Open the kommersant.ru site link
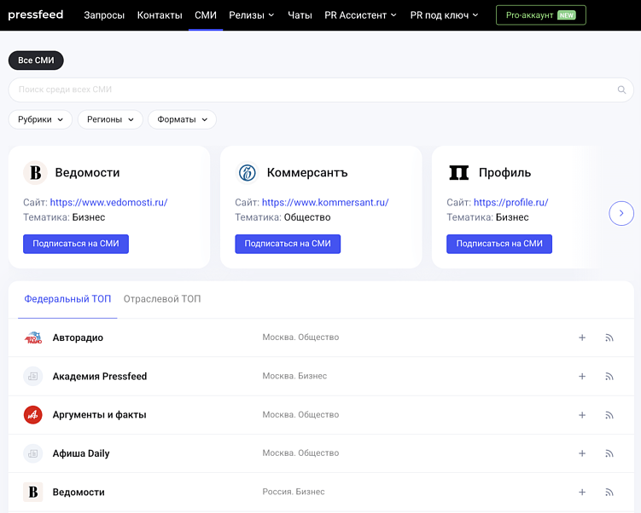This screenshot has width=641, height=513. (325, 203)
